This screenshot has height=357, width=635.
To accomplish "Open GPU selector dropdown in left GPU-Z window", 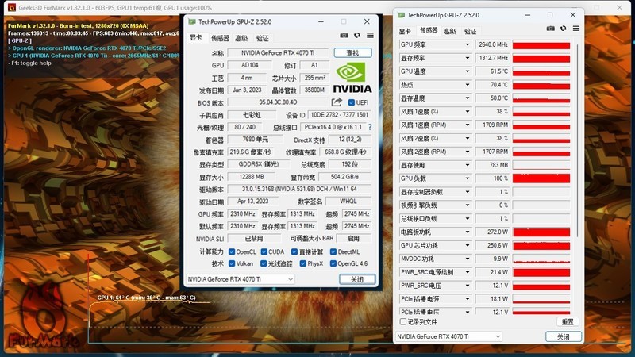I will point(241,279).
